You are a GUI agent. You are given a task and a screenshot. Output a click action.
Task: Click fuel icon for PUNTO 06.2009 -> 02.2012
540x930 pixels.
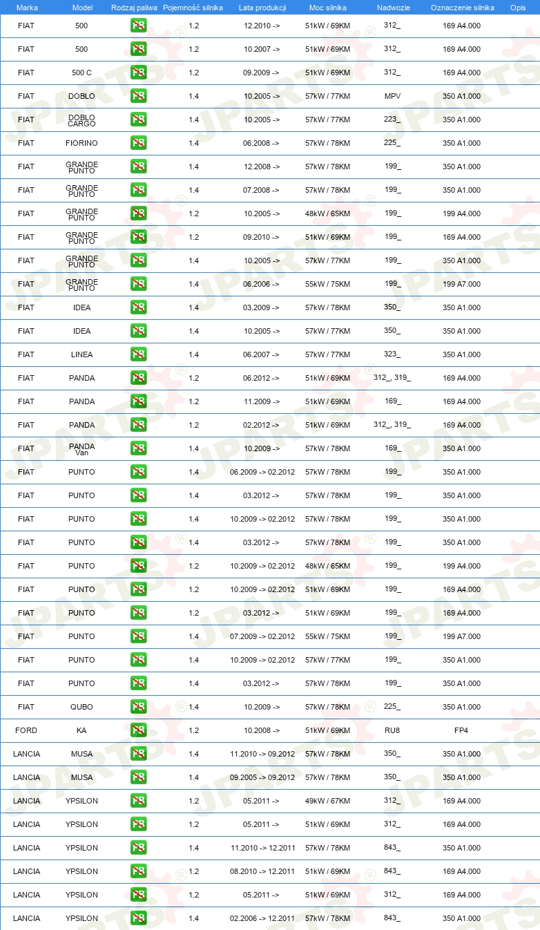[138, 472]
